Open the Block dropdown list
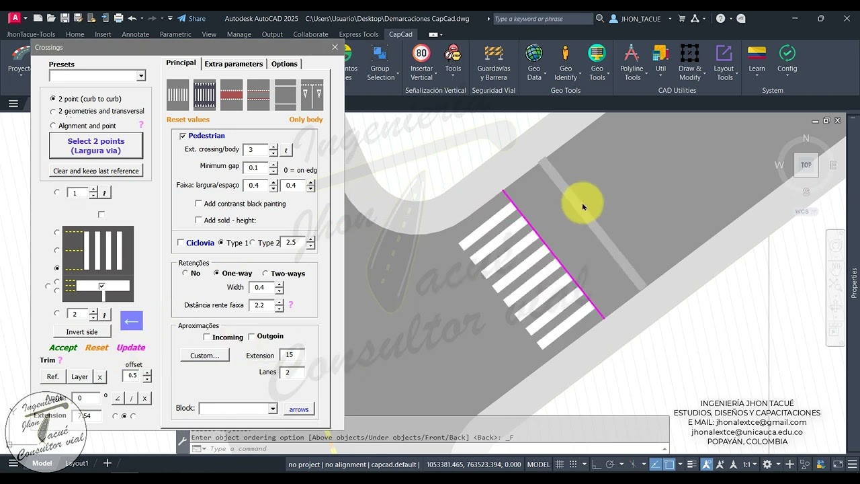Screen dimensions: 860x484 click(272, 409)
